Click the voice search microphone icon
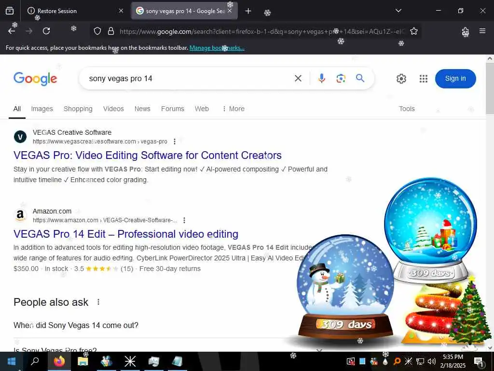The width and height of the screenshot is (494, 371). [321, 78]
